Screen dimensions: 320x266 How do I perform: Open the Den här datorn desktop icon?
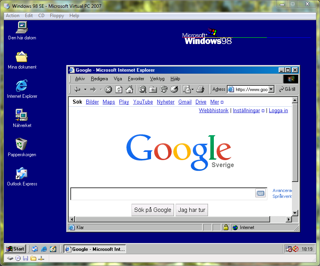[x=22, y=31]
